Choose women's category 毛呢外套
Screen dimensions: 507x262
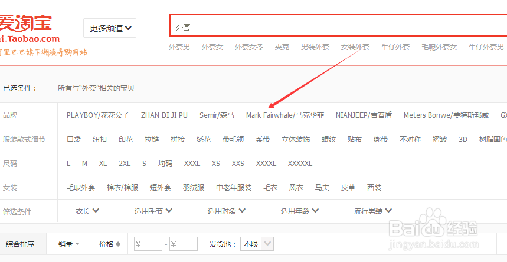point(81,187)
